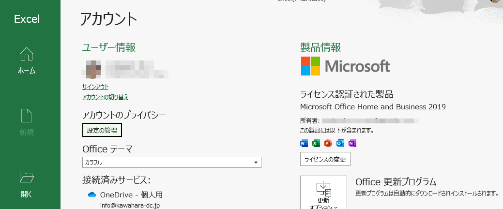Select the 新規 (New) document icon

pos(27,116)
